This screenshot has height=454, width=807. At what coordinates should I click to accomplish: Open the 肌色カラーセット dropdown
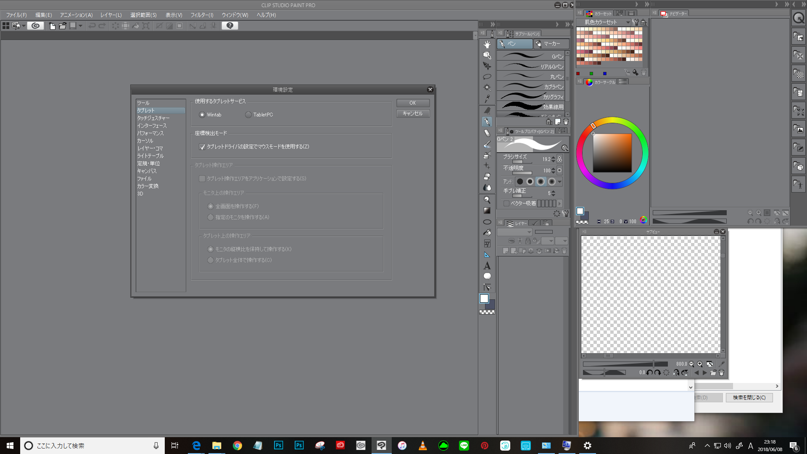pos(628,22)
